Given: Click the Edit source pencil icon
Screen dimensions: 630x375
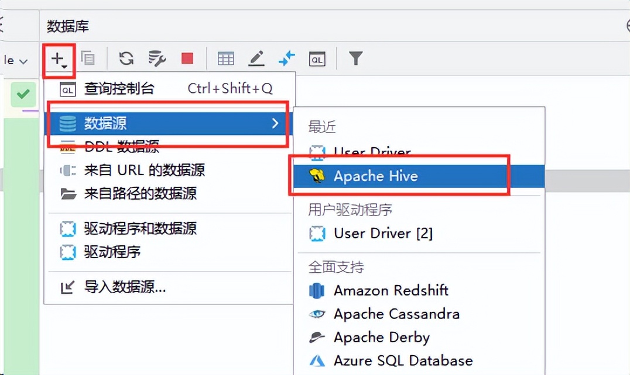Looking at the screenshot, I should [x=256, y=58].
